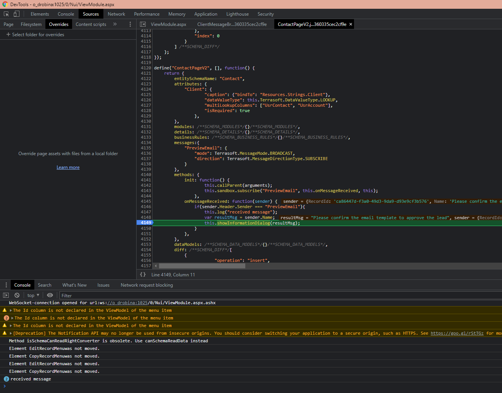Clear the console with the ban icon
This screenshot has height=393, width=502.
click(17, 295)
